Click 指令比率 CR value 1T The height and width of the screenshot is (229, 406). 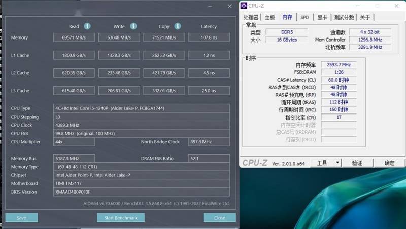339,117
